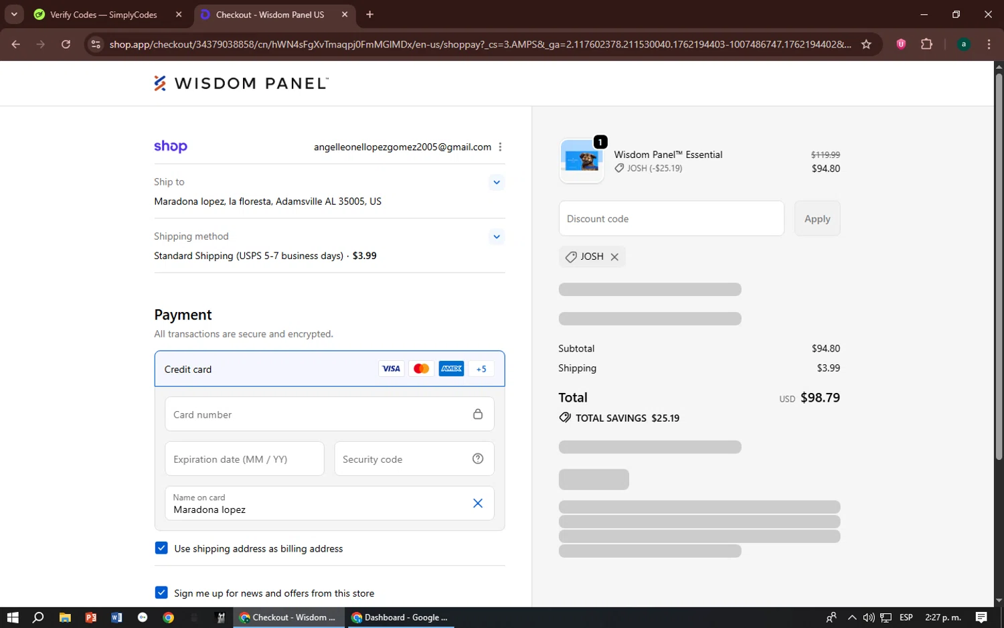The height and width of the screenshot is (628, 1004).
Task: Switch to Verify Codes SimplyCodes tab
Action: 104,15
